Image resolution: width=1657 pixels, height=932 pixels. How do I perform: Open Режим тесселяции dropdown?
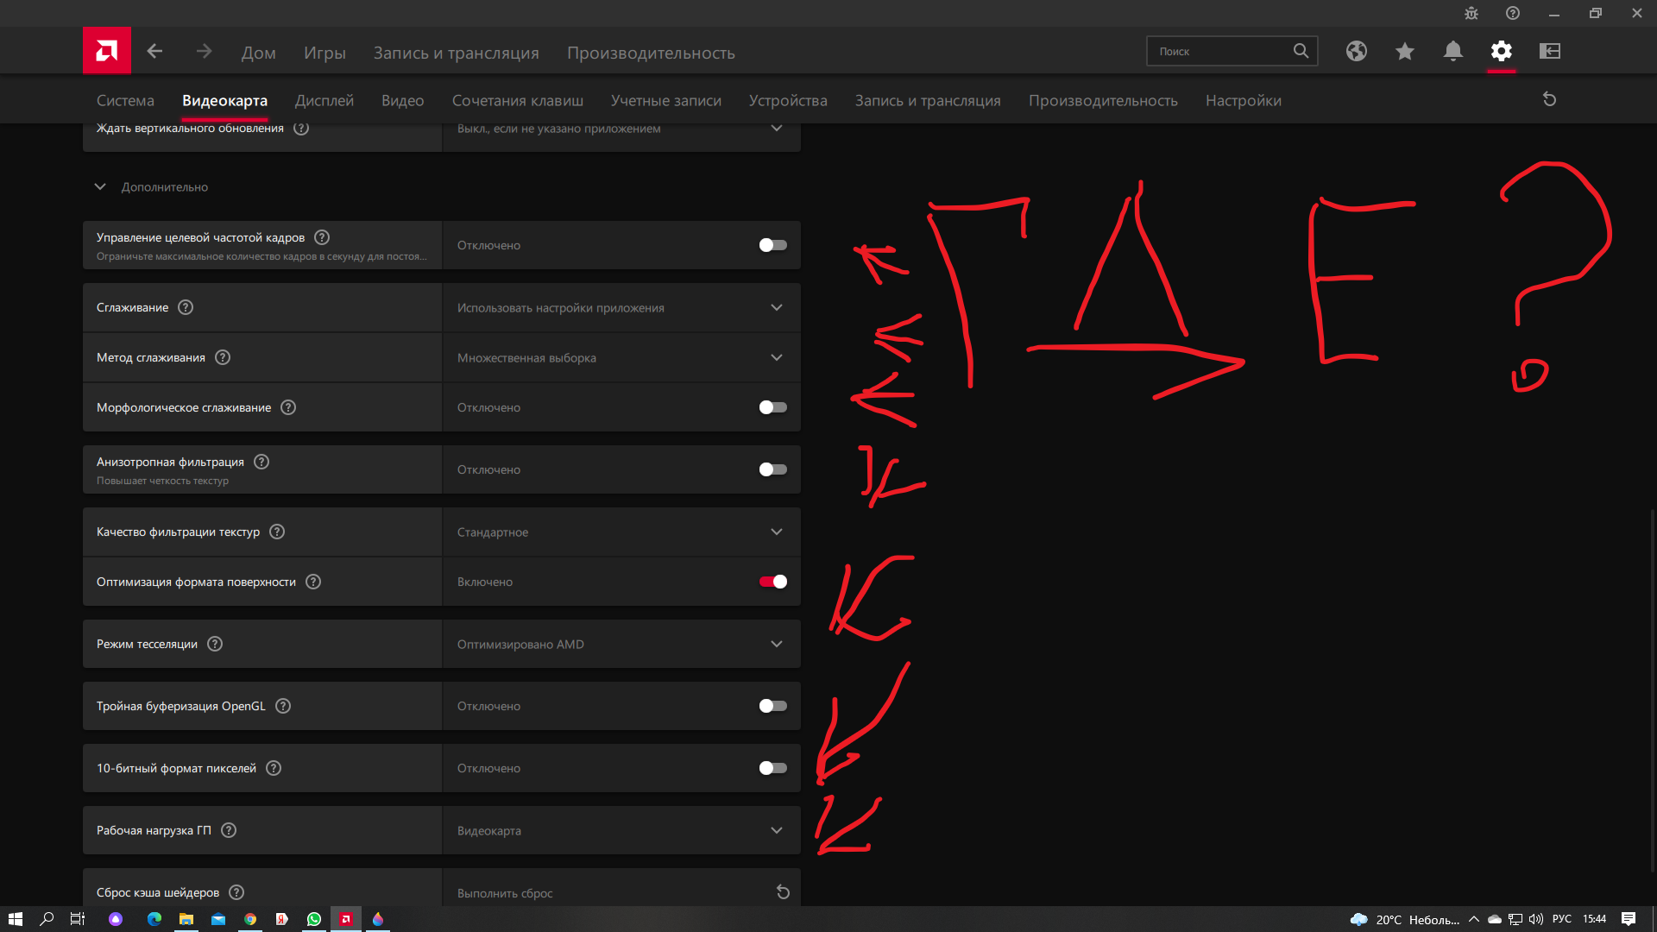click(621, 645)
